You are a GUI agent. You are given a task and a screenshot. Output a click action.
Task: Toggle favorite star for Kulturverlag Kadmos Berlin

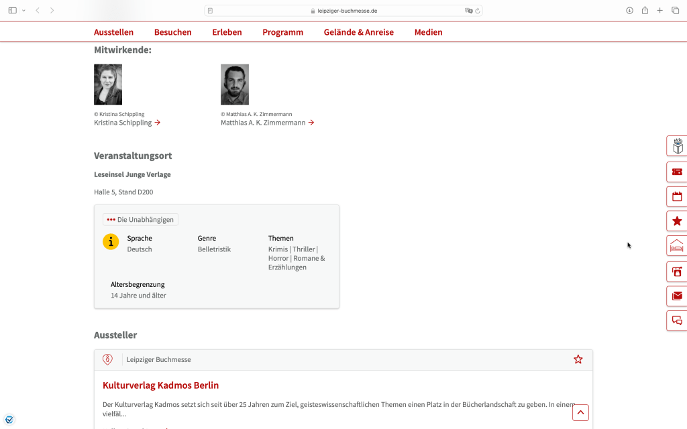[578, 359]
